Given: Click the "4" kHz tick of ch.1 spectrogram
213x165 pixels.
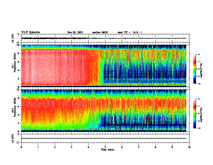Looking at the screenshot, I should pyautogui.click(x=19, y=70).
